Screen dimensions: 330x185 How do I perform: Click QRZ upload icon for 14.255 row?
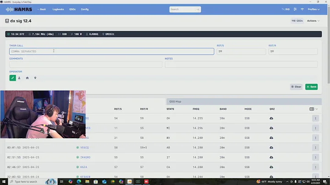pos(271,118)
